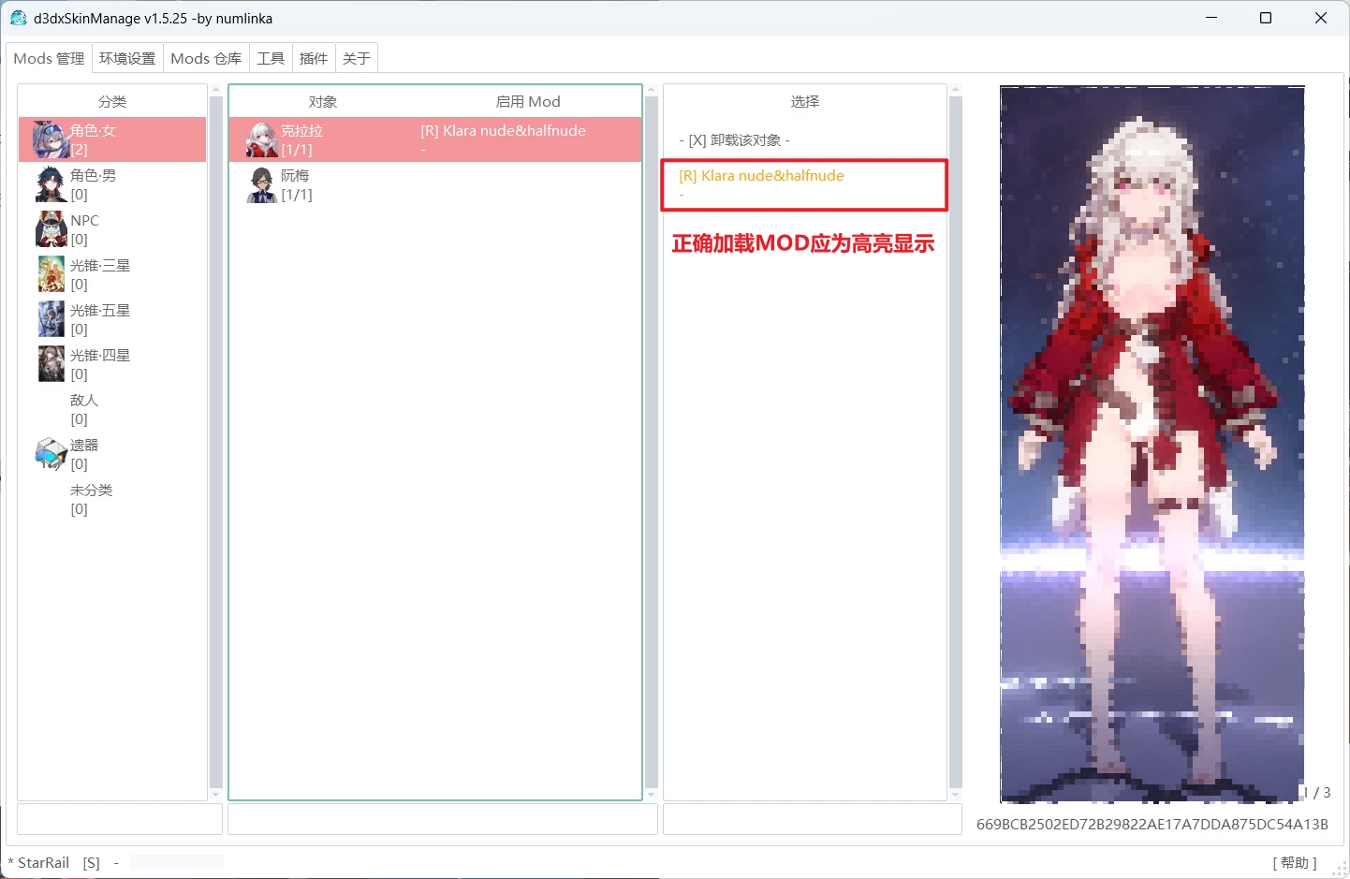Viewport: 1350px width, 879px height.
Task: Click the category list vertical scrollbar
Action: coord(216,442)
